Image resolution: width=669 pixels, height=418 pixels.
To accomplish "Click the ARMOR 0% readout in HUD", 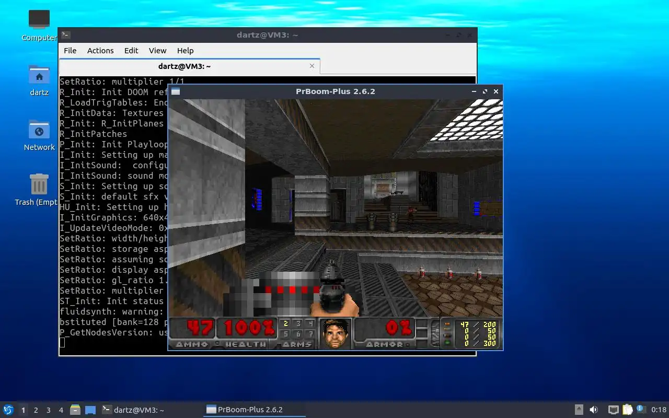I will (384, 333).
